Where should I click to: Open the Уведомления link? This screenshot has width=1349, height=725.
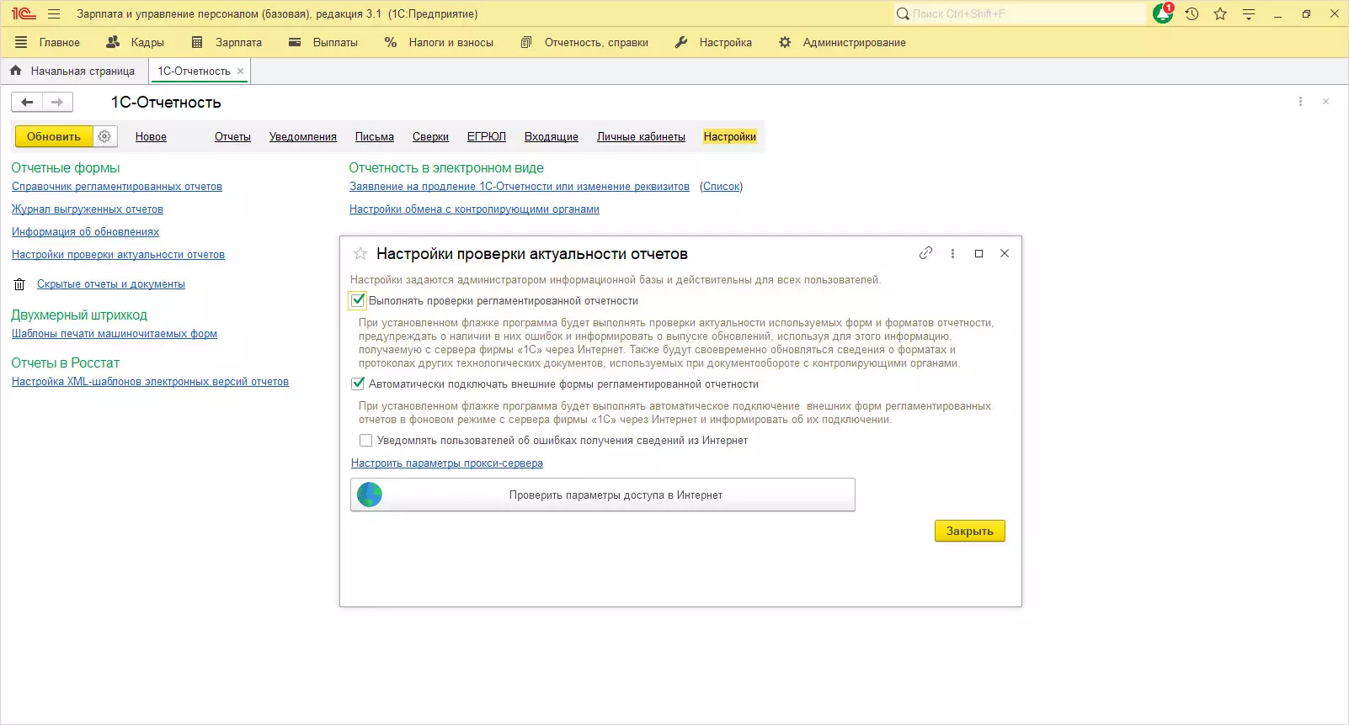(303, 137)
